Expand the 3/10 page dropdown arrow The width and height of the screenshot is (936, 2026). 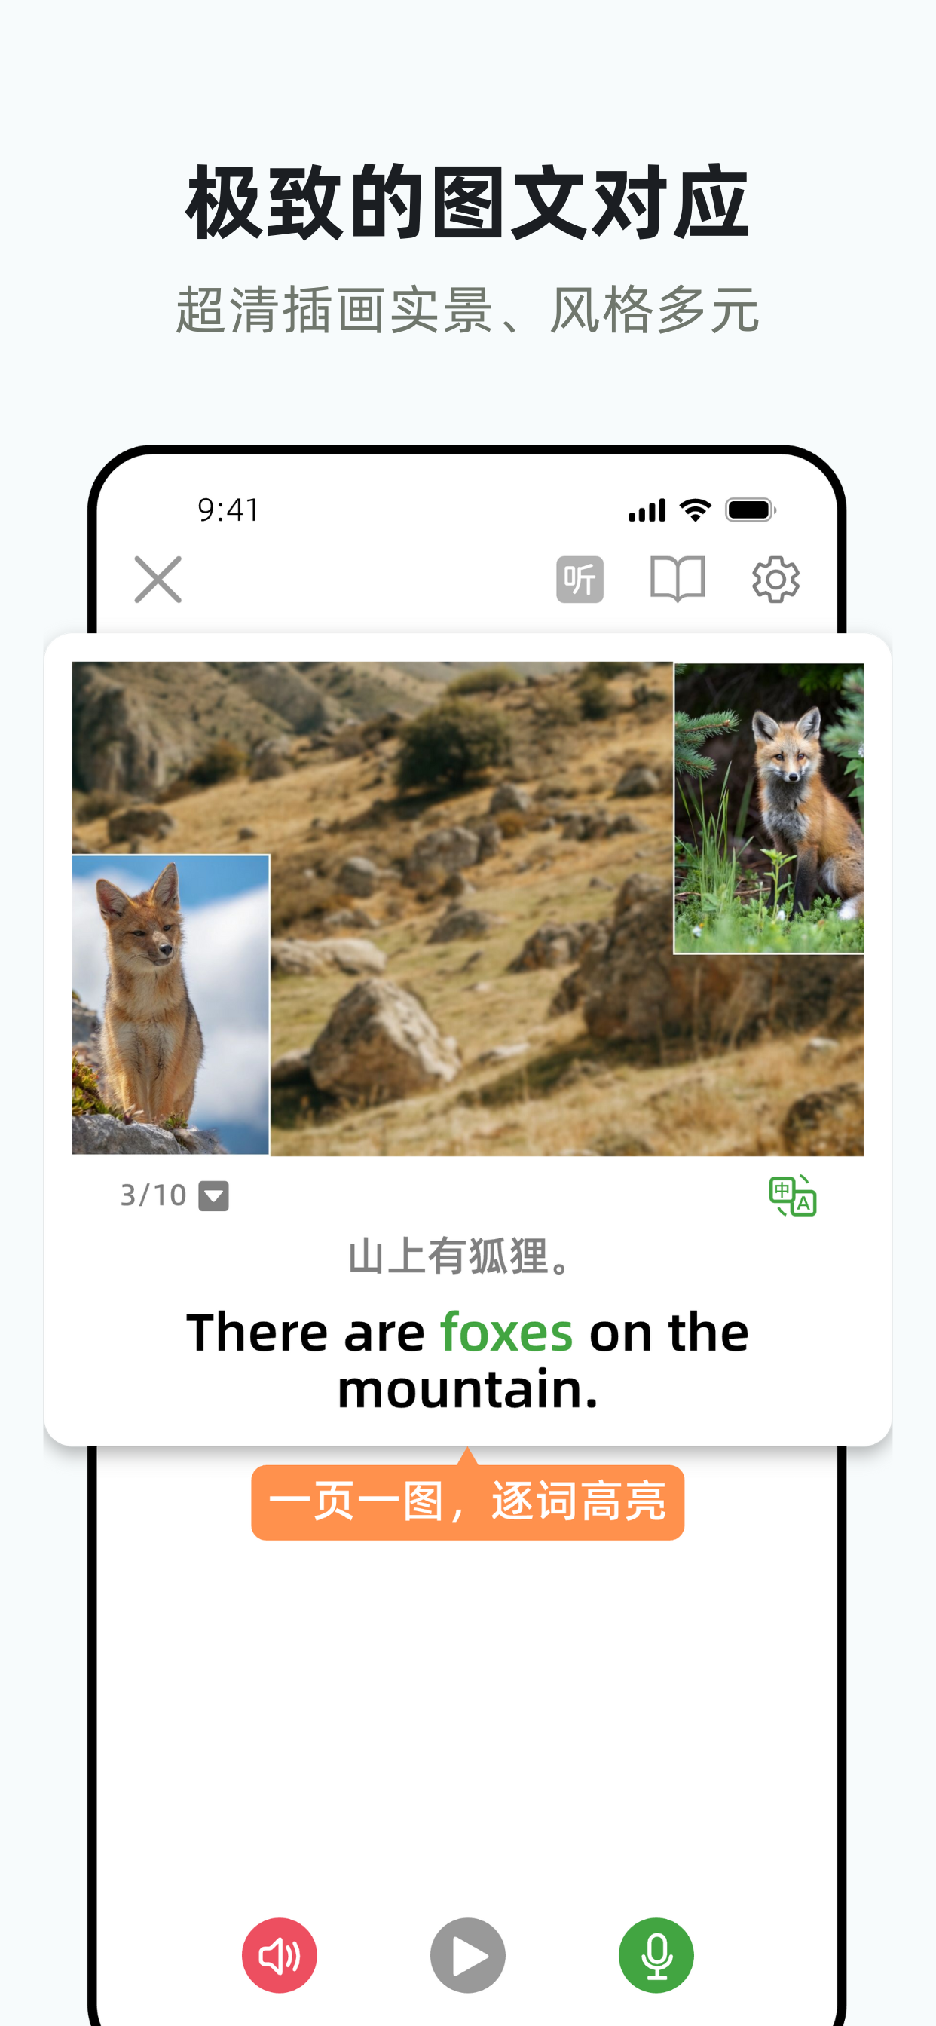point(213,1196)
